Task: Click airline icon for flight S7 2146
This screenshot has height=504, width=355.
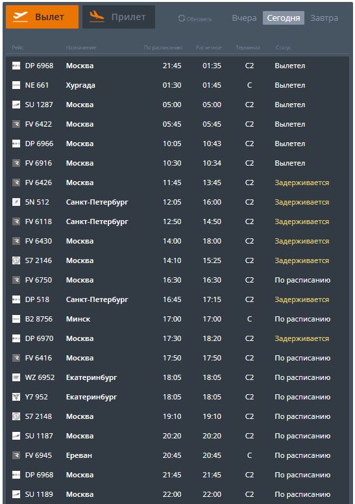Action: [16, 260]
